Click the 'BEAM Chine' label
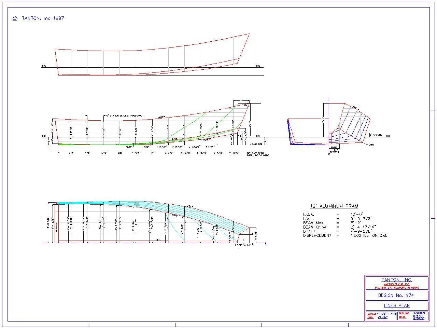This screenshot has height=328, width=437. coord(314,227)
